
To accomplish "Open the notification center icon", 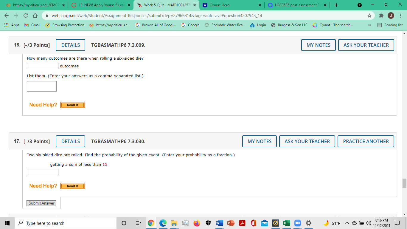I will 397,223.
